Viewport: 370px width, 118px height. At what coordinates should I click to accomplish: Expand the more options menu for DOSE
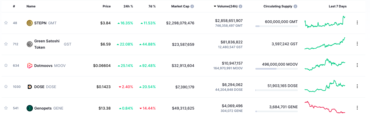pos(357,86)
